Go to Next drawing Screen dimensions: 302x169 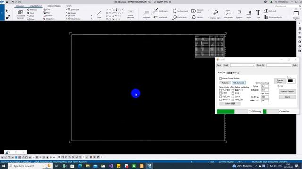(31, 13)
